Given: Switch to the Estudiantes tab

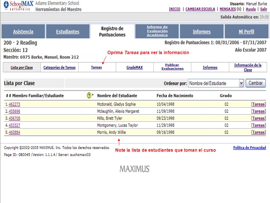Looking at the screenshot, I should pos(68,31).
